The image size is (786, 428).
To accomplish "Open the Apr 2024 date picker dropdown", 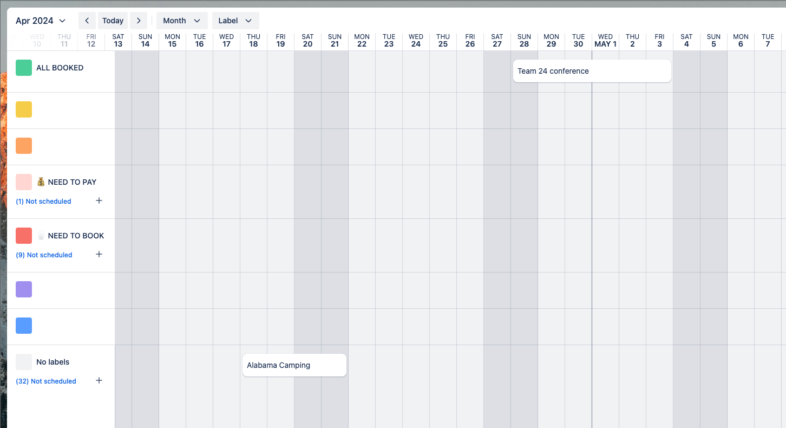I will pyautogui.click(x=40, y=20).
